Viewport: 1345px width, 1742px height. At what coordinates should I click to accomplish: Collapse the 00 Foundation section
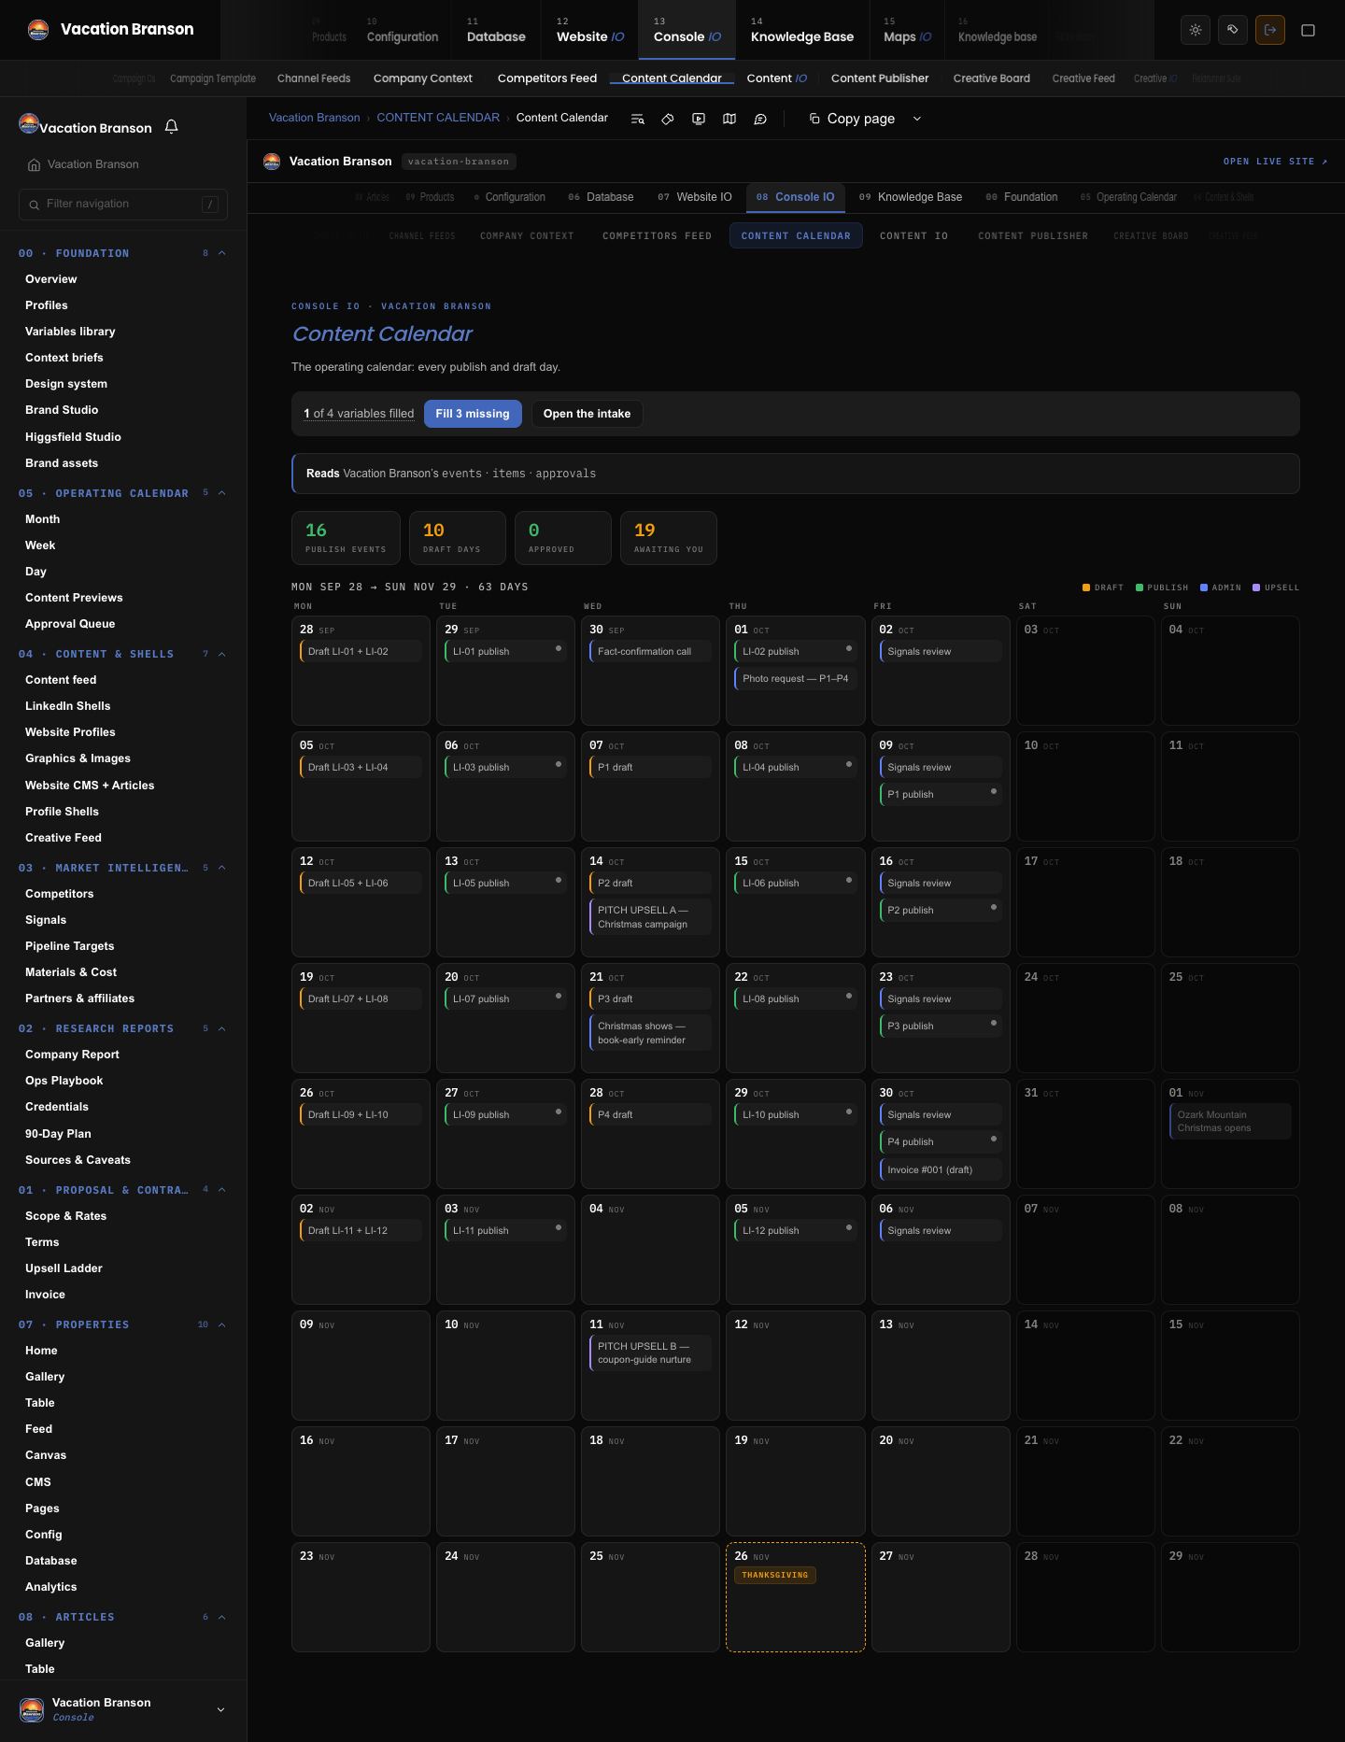pos(221,253)
